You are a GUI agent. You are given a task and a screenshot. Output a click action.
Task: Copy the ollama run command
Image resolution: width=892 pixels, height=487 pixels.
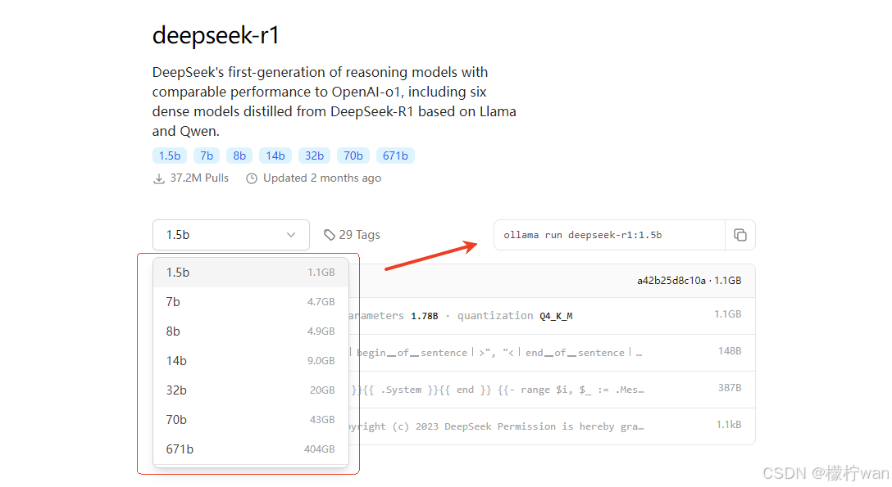click(740, 235)
